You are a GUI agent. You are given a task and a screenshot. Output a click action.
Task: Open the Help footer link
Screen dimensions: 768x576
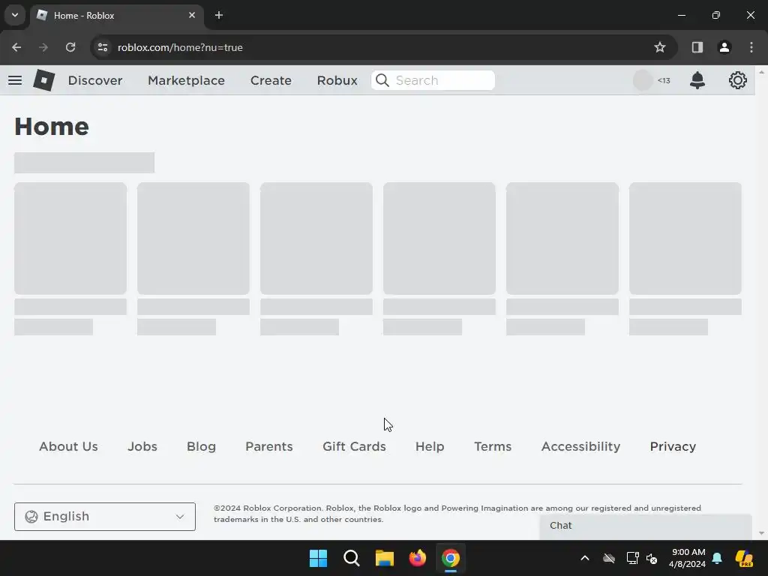click(x=430, y=447)
